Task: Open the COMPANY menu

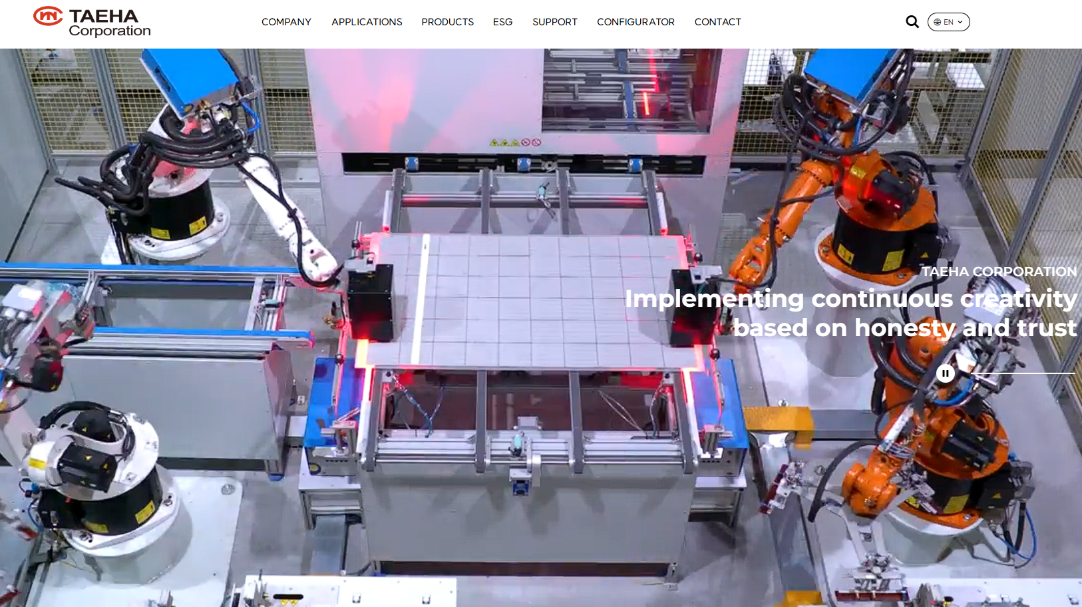Action: pyautogui.click(x=286, y=22)
